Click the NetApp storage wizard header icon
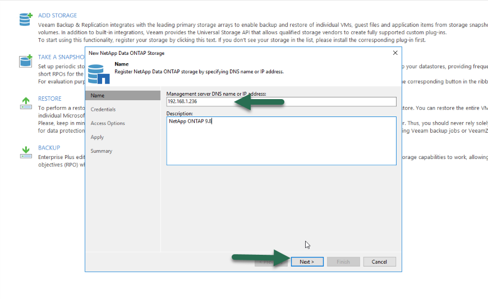The height and width of the screenshot is (299, 488). click(99, 74)
